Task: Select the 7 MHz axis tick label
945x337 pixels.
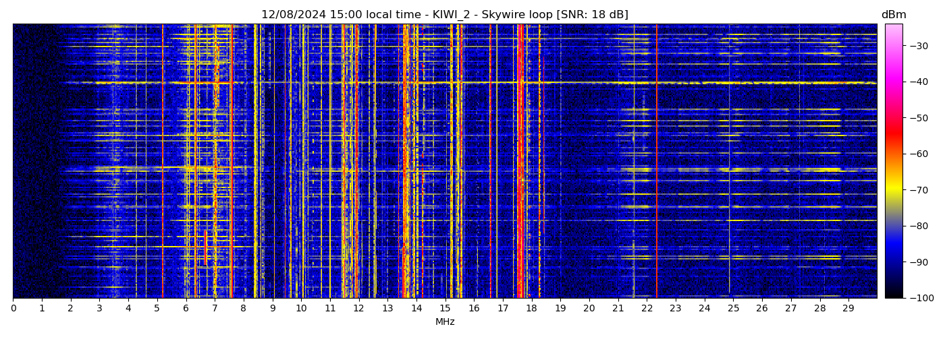Action: click(215, 308)
